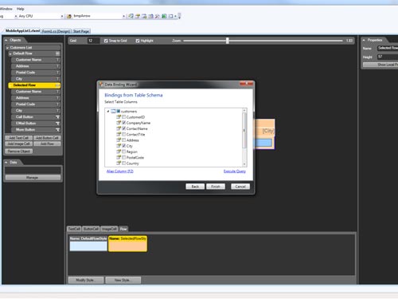Viewport: 398px width, 299px height.
Task: Switch to the Start Page tab
Action: 81,31
